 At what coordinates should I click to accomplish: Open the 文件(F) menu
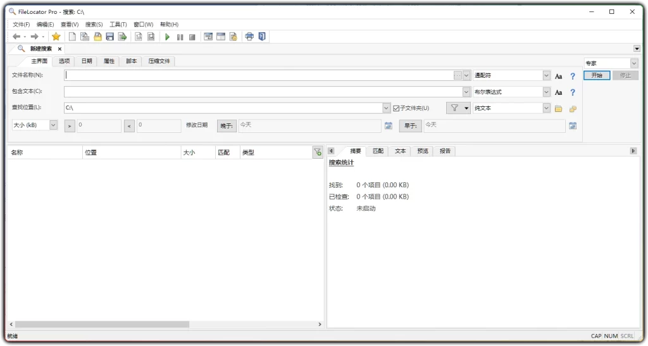(21, 25)
